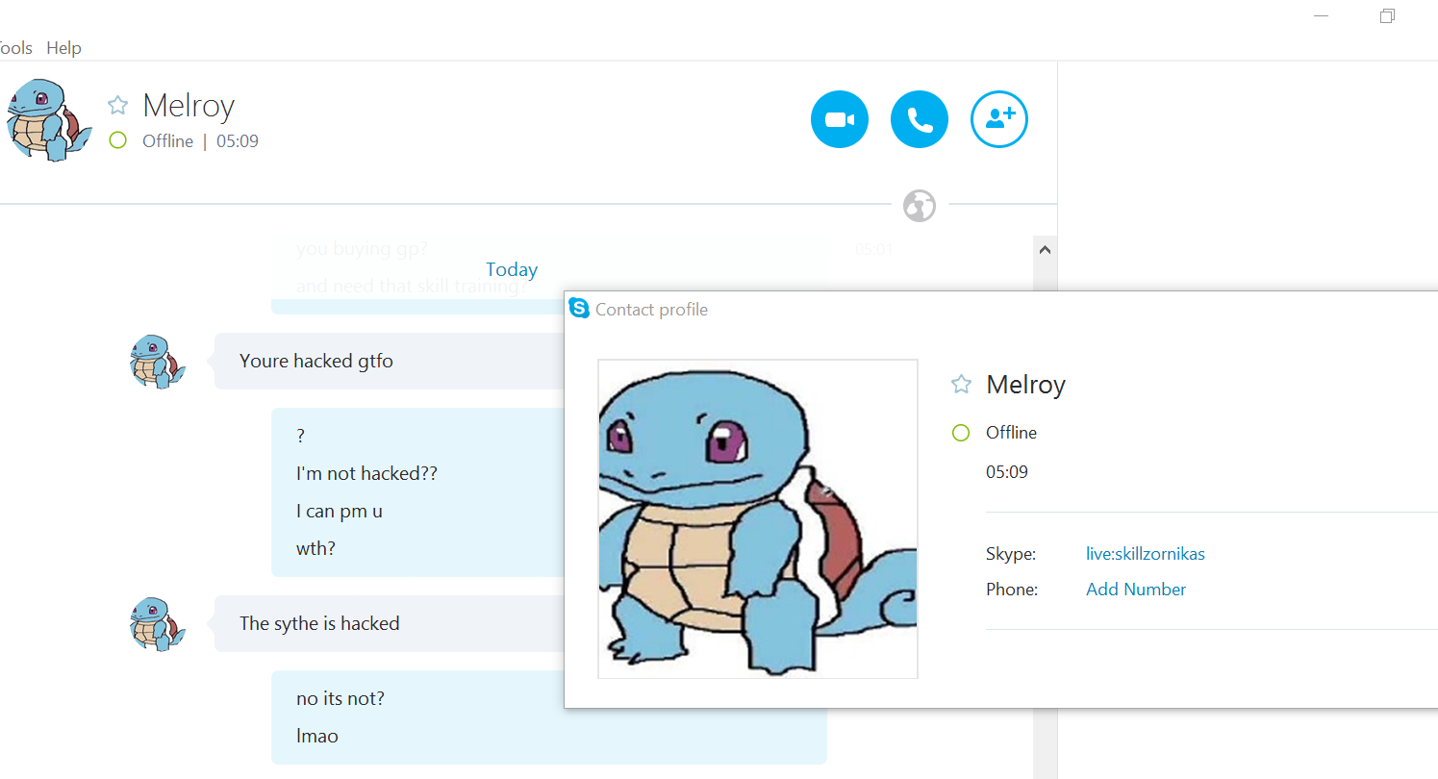Viewport: 1438px width, 779px height.
Task: Open the Tools menu
Action: pyautogui.click(x=15, y=48)
